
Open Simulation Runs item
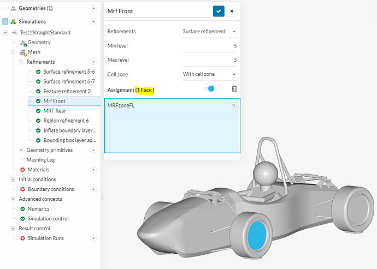(46, 238)
